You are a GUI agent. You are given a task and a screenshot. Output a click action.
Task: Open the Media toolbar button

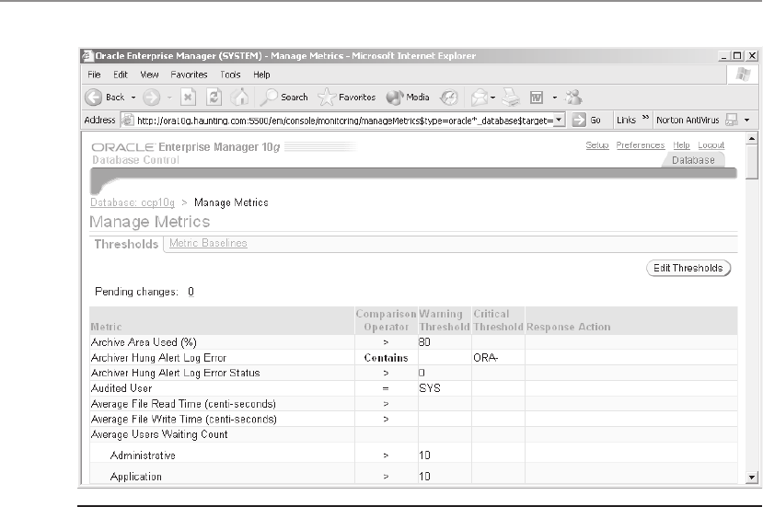click(x=408, y=98)
